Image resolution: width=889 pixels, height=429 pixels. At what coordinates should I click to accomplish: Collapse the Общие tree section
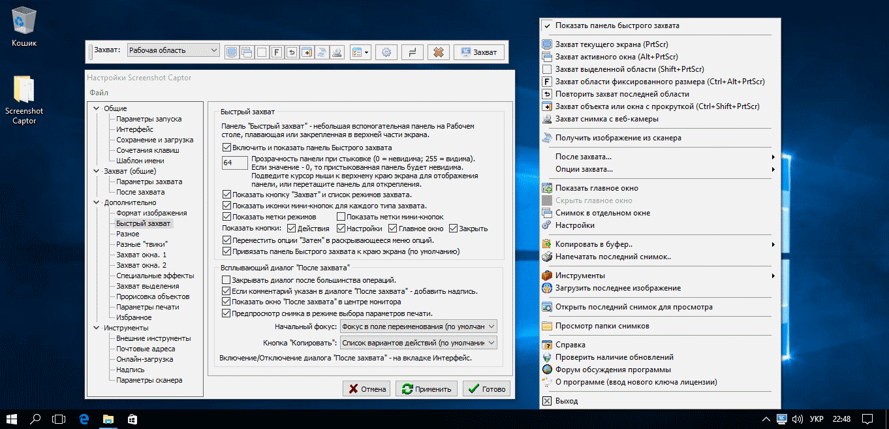click(x=97, y=108)
